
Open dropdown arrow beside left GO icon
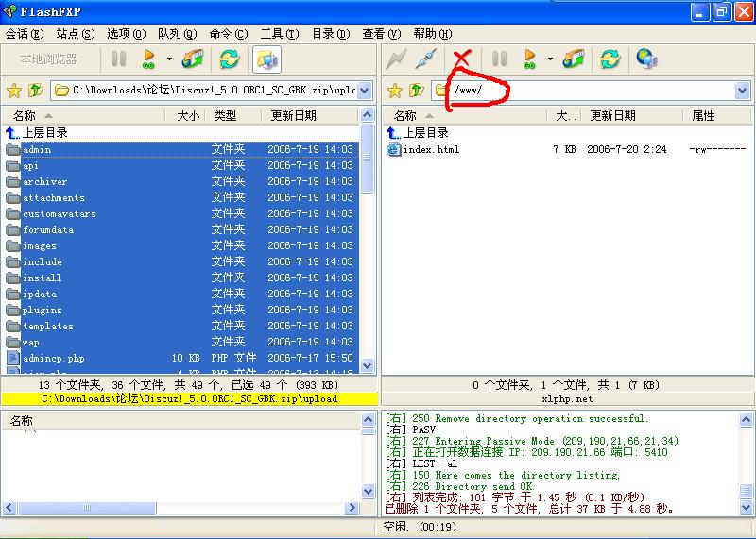click(169, 59)
